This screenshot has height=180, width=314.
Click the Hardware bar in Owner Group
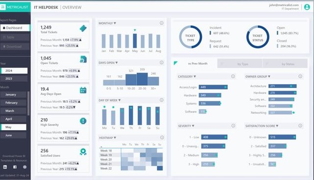point(282,92)
